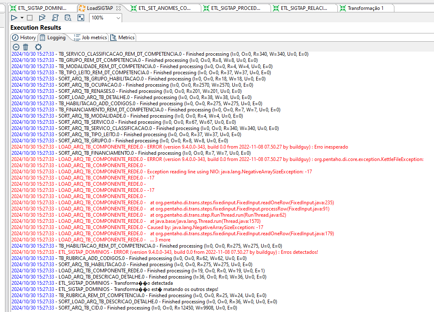Click LOAD_ARQ_TB_COMPONENTE_REDE.0 finished line with E=1
This screenshot has height=312, width=434.
pyautogui.click(x=138, y=270)
